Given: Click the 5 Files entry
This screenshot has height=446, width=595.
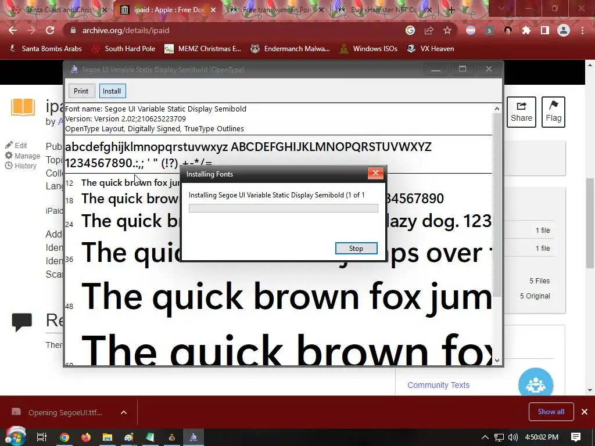Looking at the screenshot, I should click(x=540, y=281).
